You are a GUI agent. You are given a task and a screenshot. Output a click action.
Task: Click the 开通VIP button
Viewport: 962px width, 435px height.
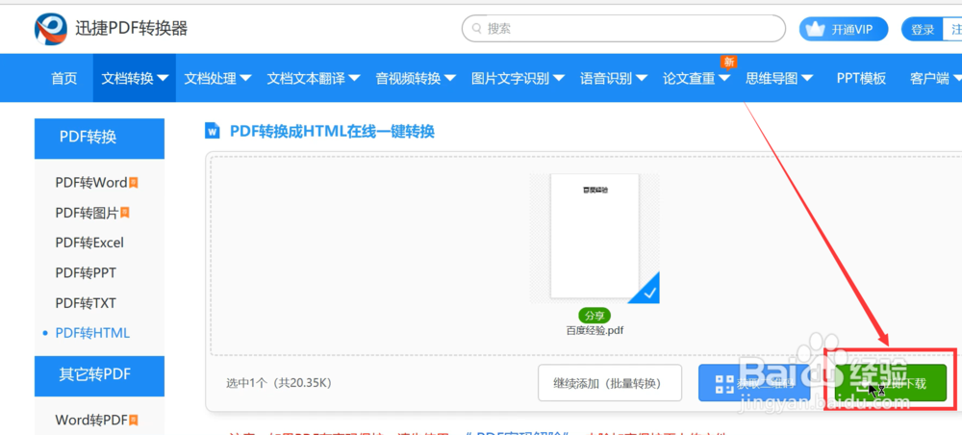[844, 29]
